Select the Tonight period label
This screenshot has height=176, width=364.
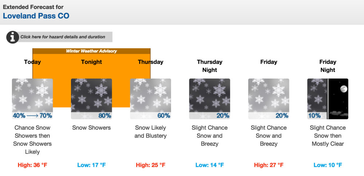[x=91, y=62]
